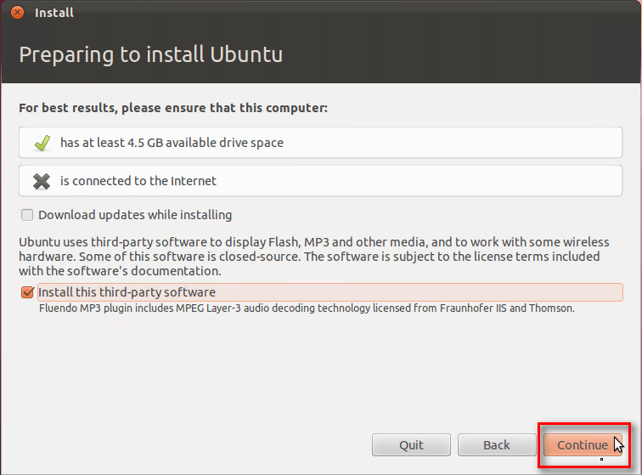Image resolution: width=642 pixels, height=475 pixels.
Task: Click the 'Install' window title text
Action: point(53,13)
